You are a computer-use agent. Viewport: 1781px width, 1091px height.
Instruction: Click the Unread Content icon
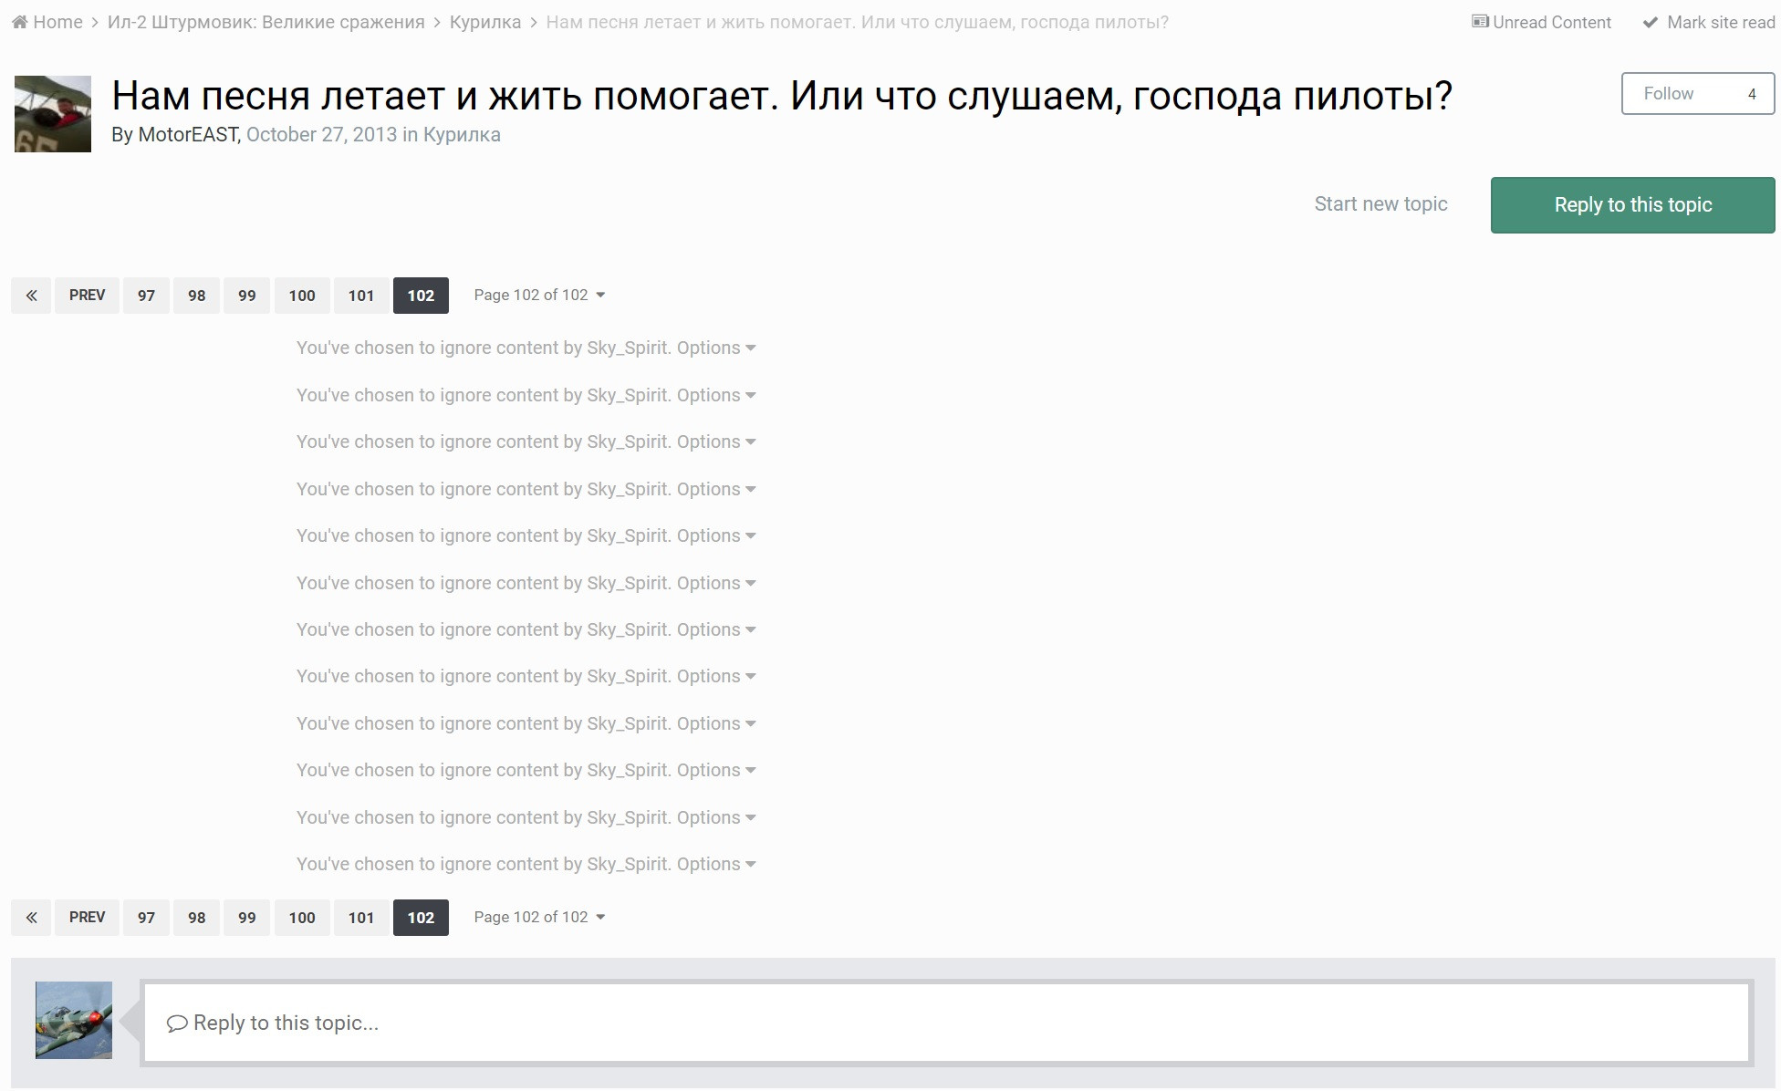click(x=1480, y=21)
